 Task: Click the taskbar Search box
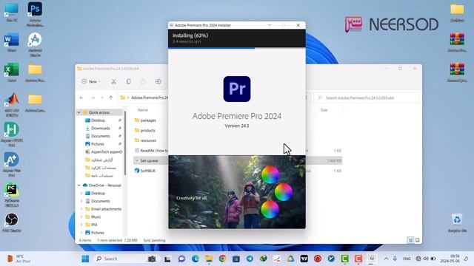point(126,259)
